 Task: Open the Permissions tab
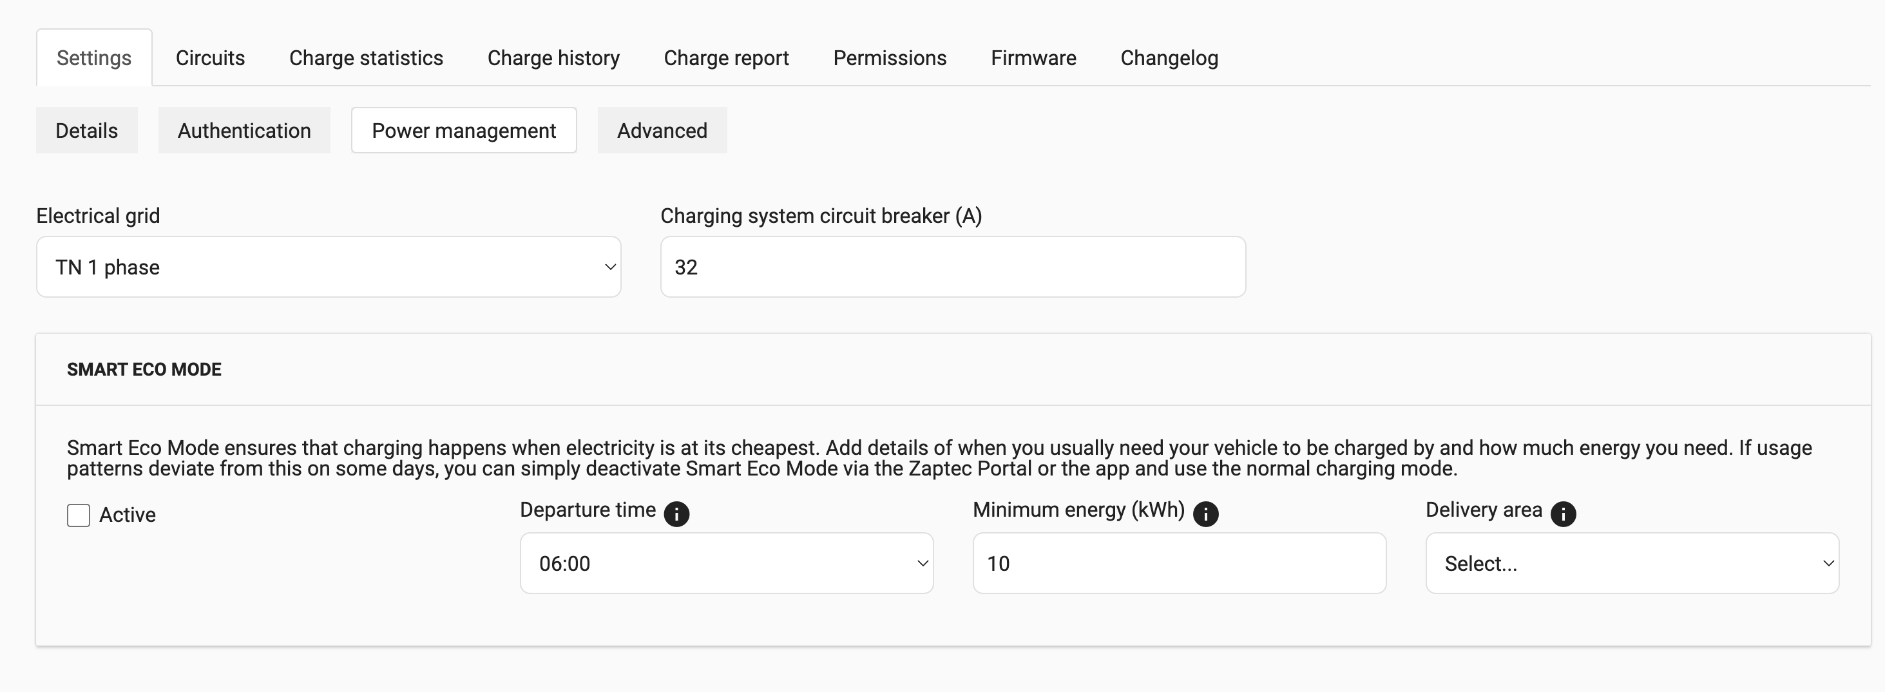(890, 58)
